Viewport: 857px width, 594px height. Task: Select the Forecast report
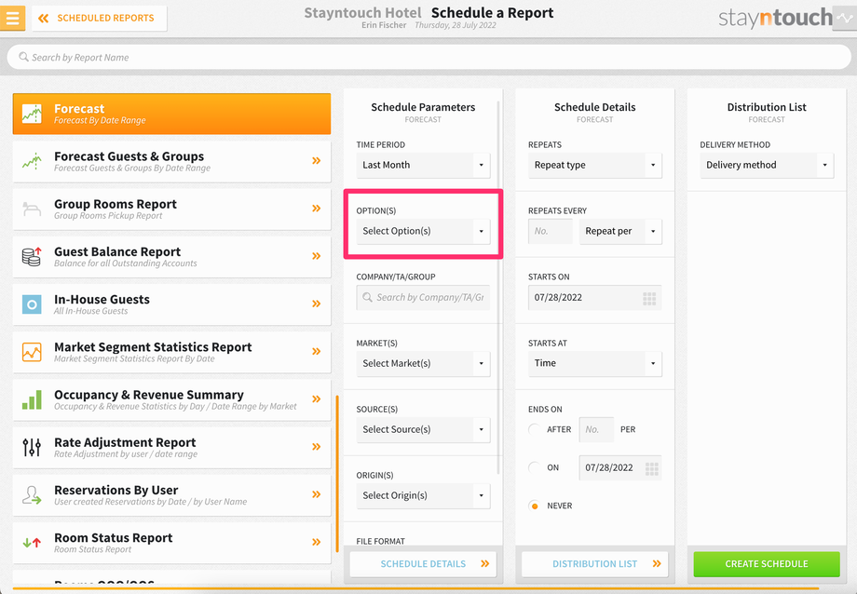point(171,114)
